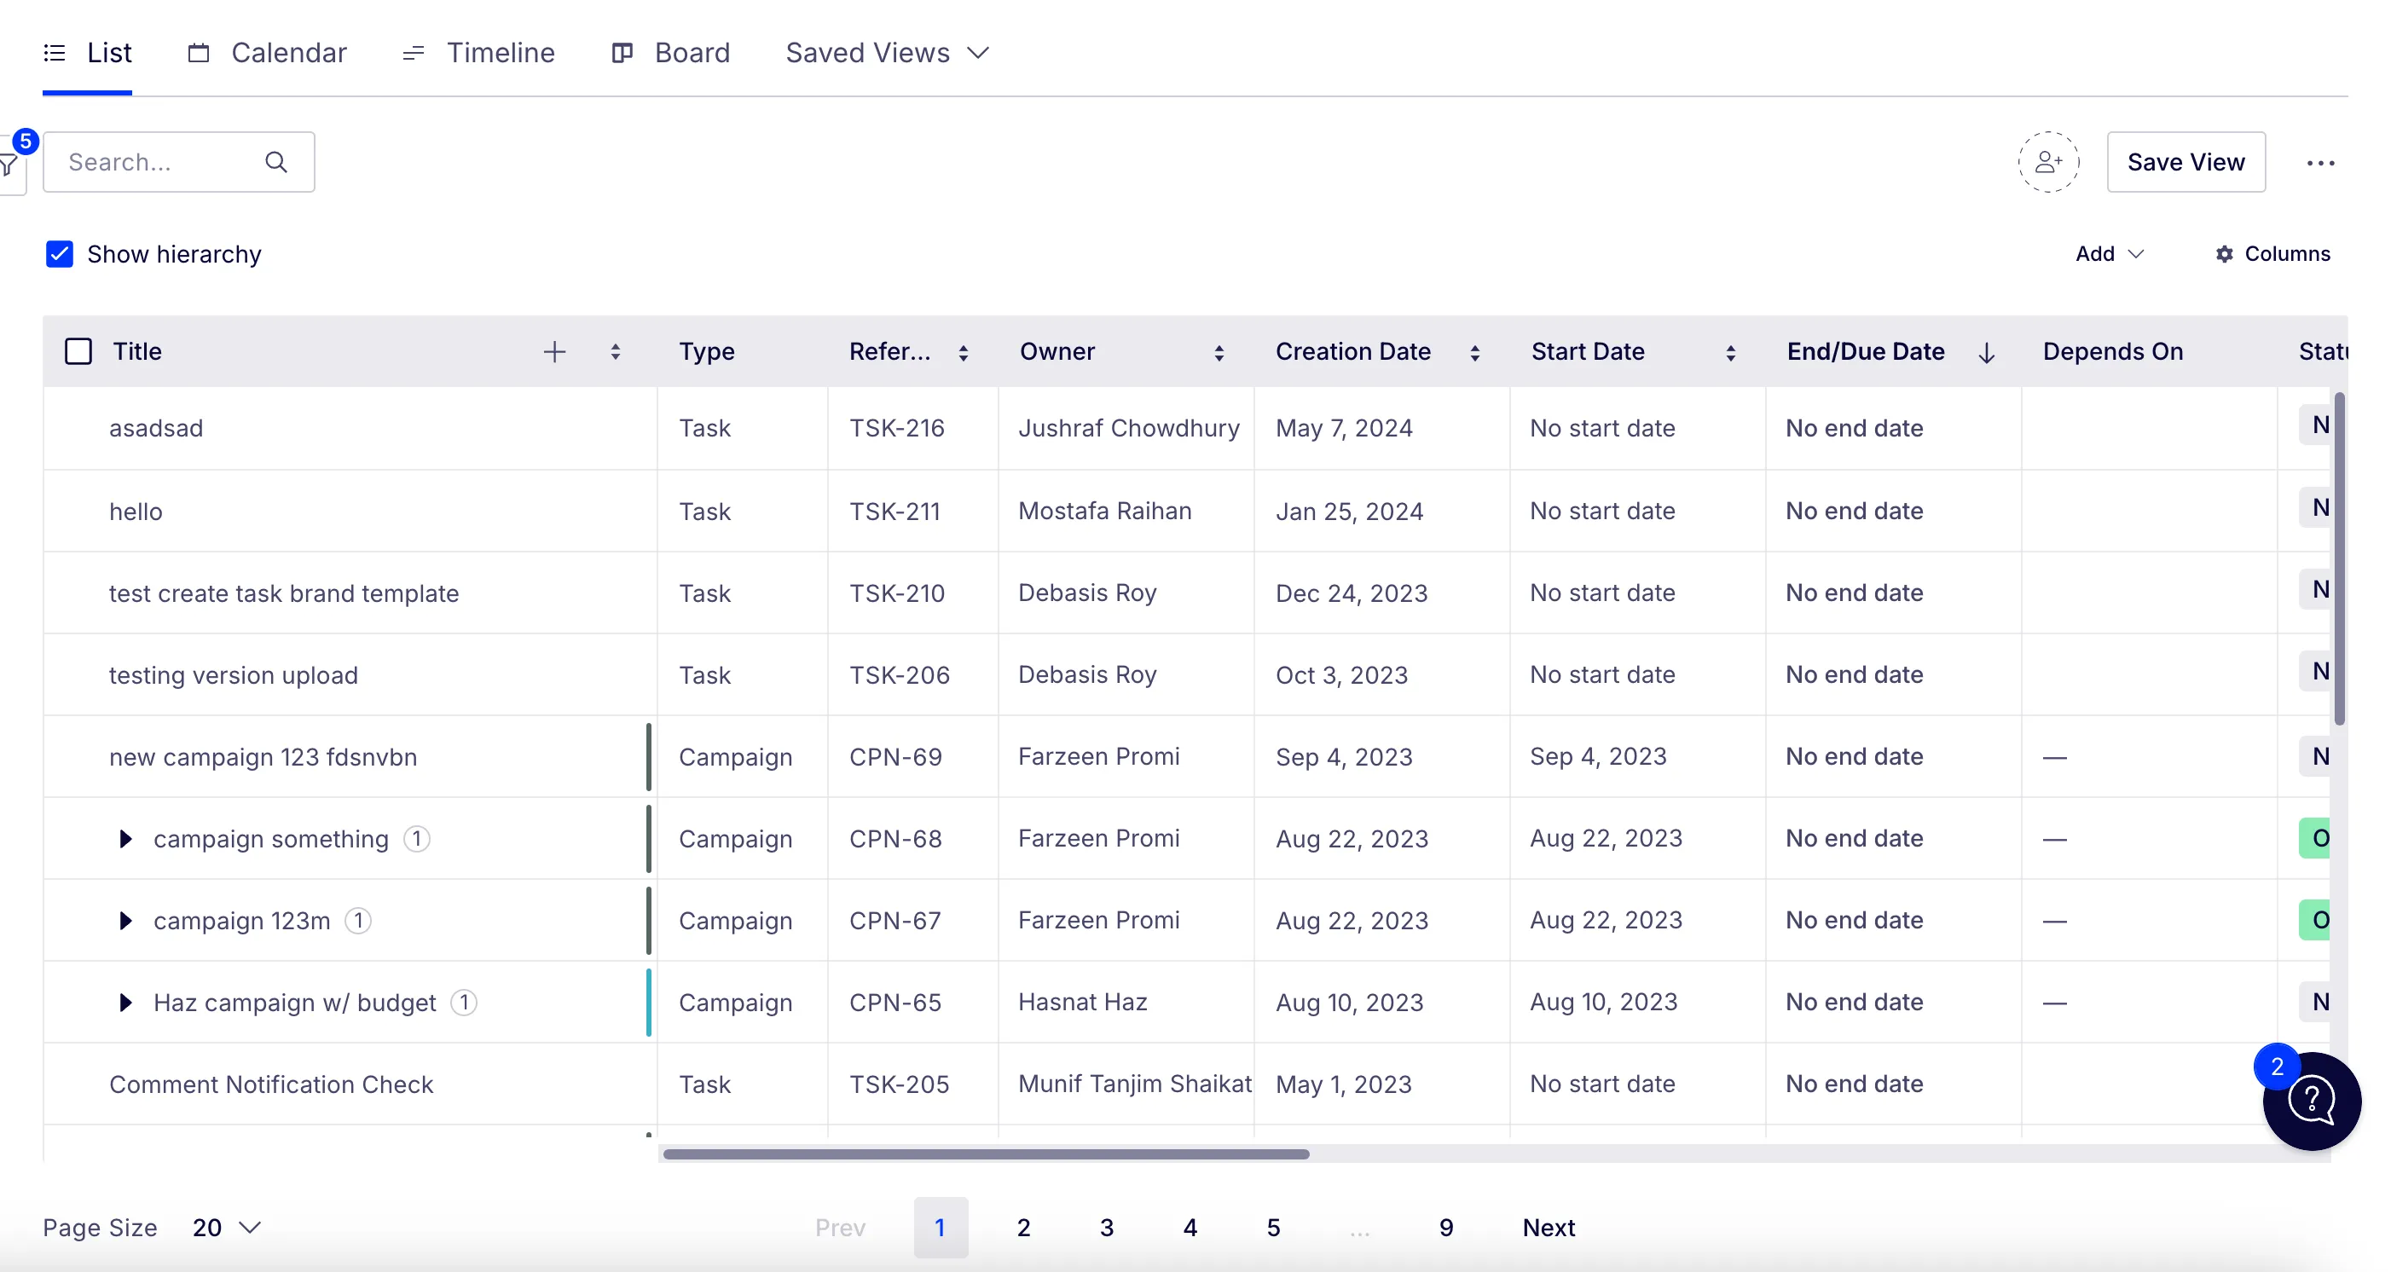Toggle Show hierarchy checkbox
The height and width of the screenshot is (1272, 2391).
[60, 254]
